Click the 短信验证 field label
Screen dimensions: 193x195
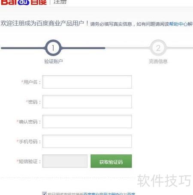pos(28,161)
